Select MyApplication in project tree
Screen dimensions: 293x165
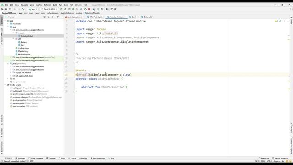24,54
